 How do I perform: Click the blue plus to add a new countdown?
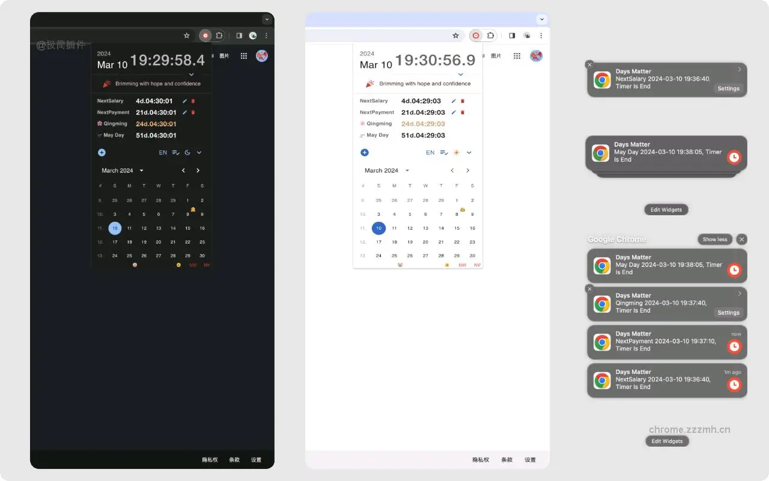point(102,153)
